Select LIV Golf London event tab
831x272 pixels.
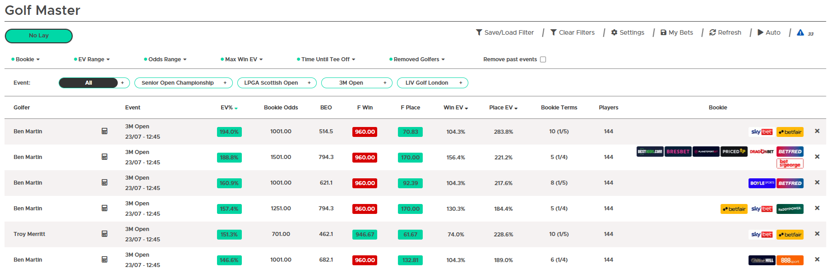427,83
